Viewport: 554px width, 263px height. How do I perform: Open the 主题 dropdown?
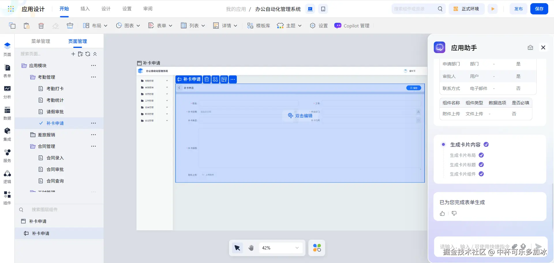click(289, 26)
